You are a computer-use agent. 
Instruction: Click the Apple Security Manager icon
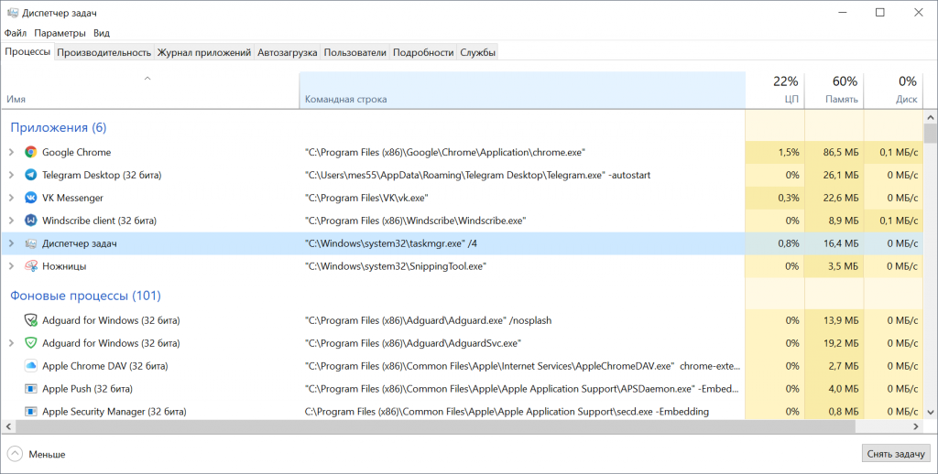(x=30, y=411)
